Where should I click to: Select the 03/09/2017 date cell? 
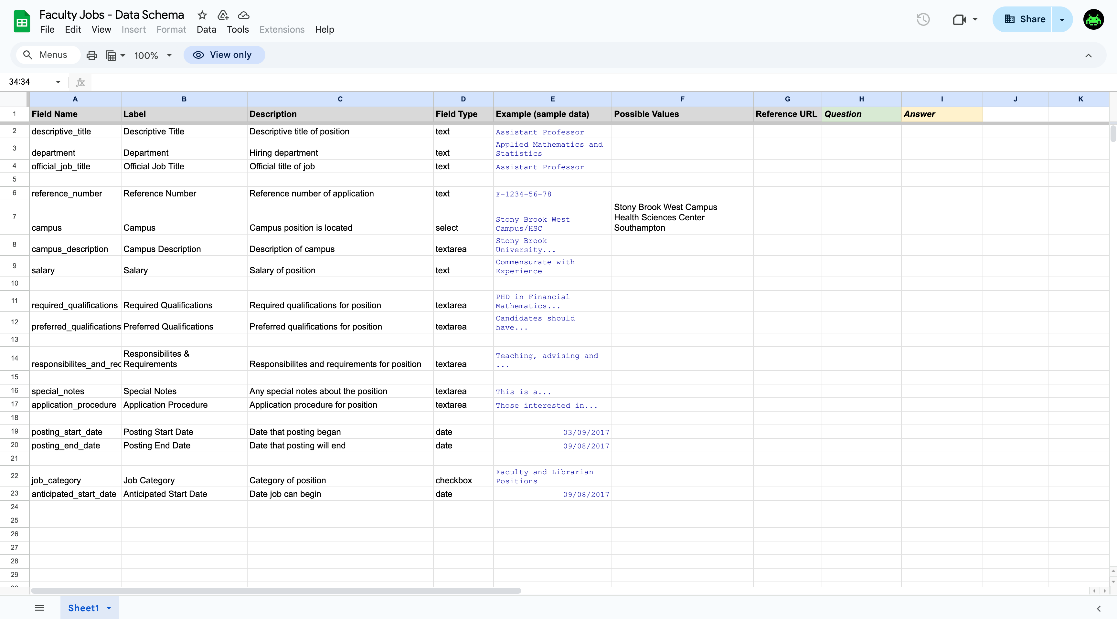(x=552, y=432)
